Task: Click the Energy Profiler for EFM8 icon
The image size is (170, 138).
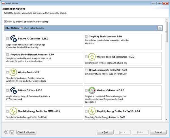Action: coord(13,111)
